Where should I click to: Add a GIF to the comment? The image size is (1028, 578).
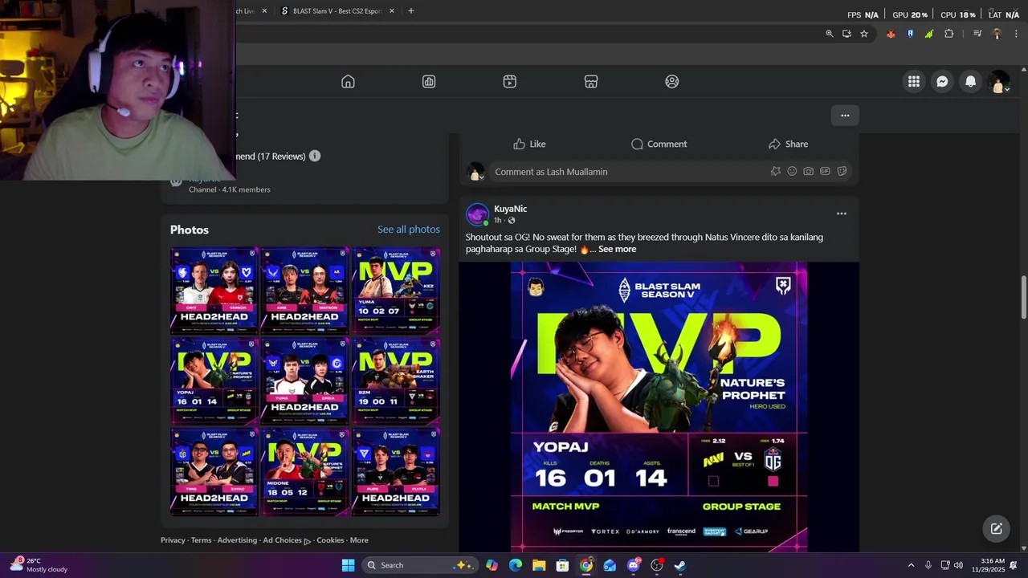825,171
